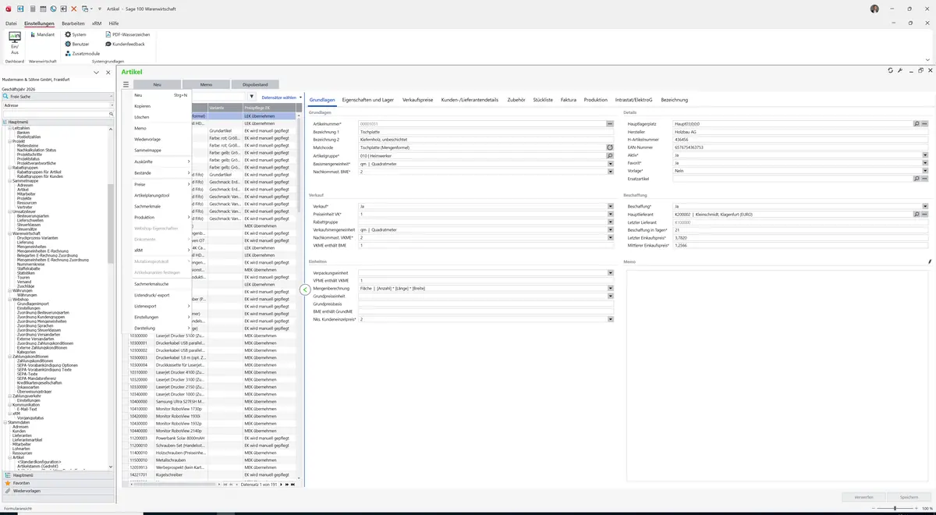Click the calculator icon in quick access toolbar
This screenshot has height=515, width=936.
coord(33,9)
